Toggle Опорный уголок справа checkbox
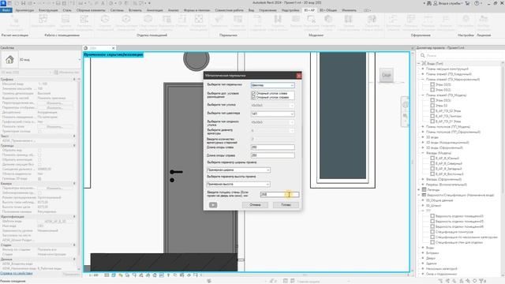The height and width of the screenshot is (284, 505). pos(253,97)
